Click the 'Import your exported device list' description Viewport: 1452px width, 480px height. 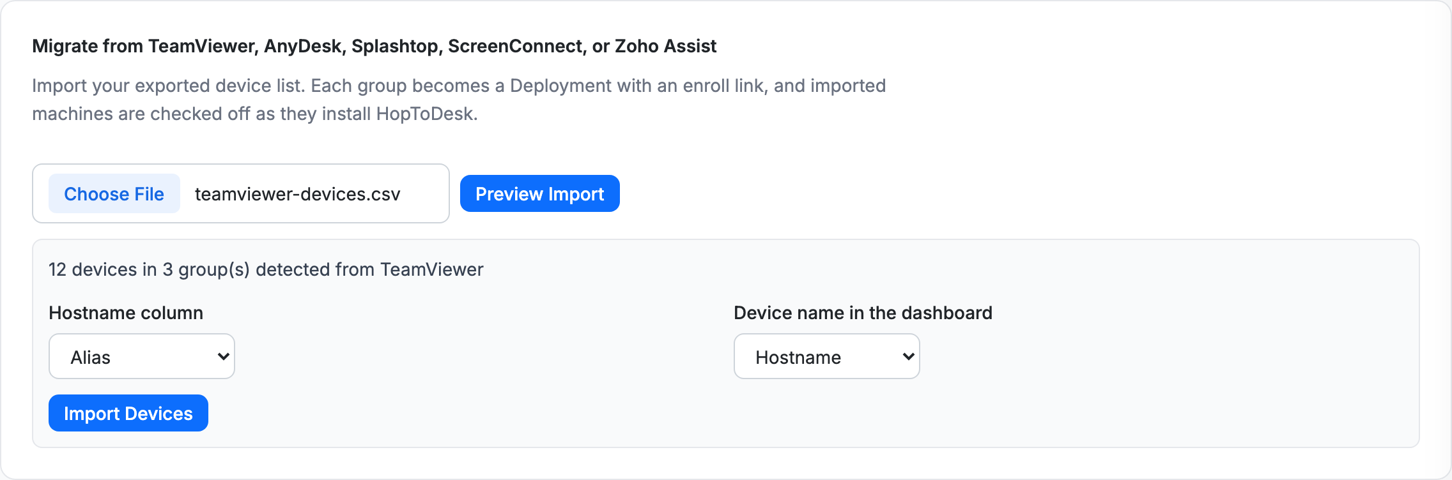(x=459, y=100)
